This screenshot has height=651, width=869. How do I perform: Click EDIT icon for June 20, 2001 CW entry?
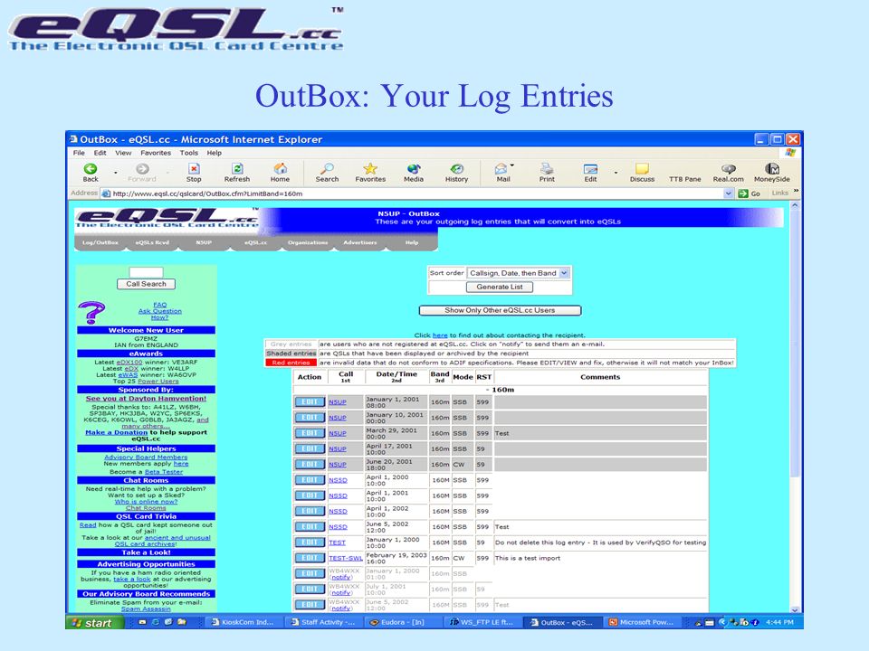tap(310, 465)
